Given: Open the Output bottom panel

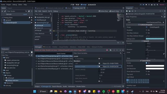Looking at the screenshot, I should (x=37, y=86).
